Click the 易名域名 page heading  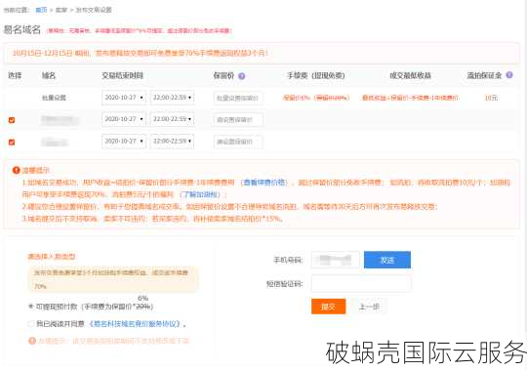(x=21, y=29)
